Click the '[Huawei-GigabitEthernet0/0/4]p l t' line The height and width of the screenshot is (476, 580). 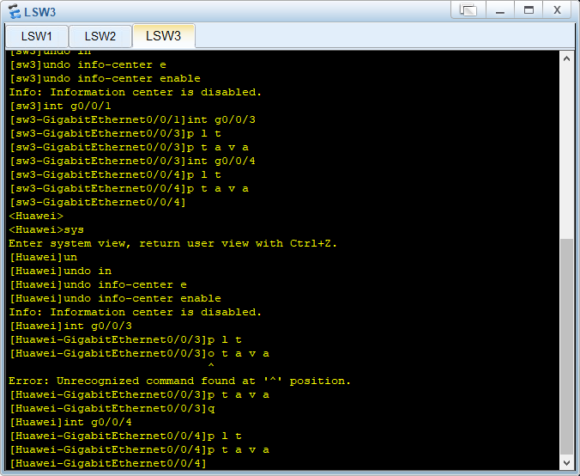[125, 436]
